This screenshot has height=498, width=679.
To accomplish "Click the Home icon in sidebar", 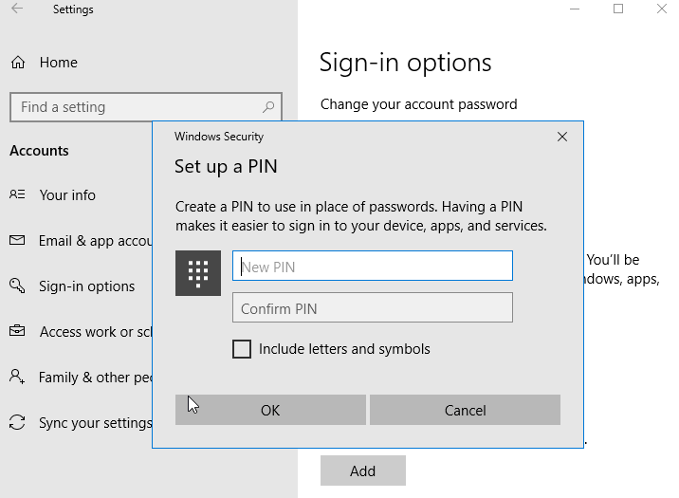I will tap(17, 63).
